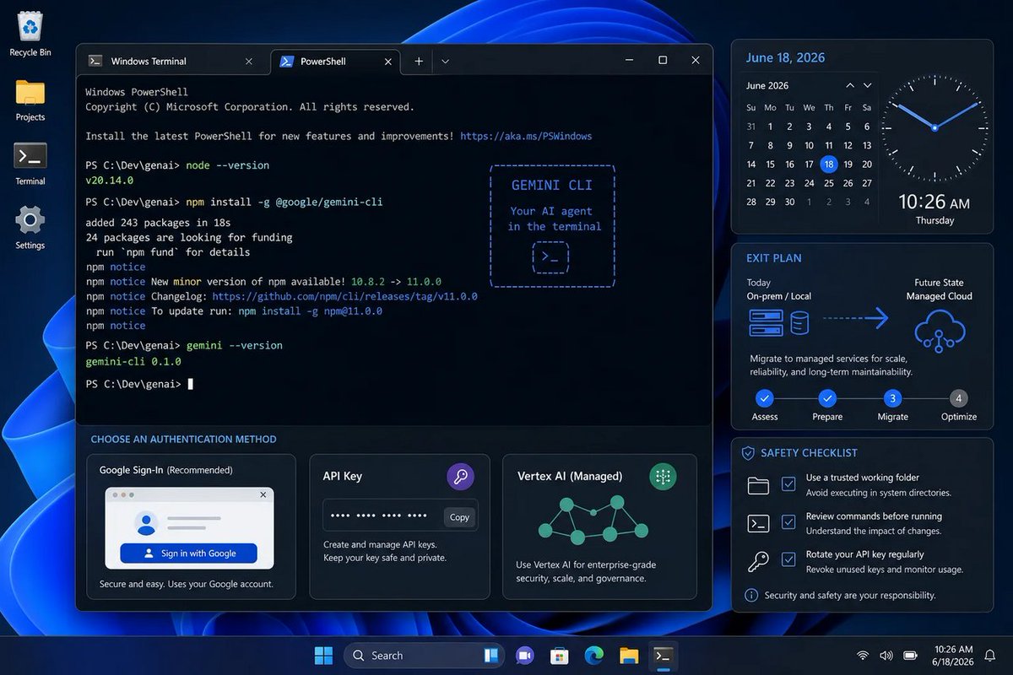Viewport: 1013px width, 675px height.
Task: Click Sign in with Google button
Action: click(x=188, y=553)
